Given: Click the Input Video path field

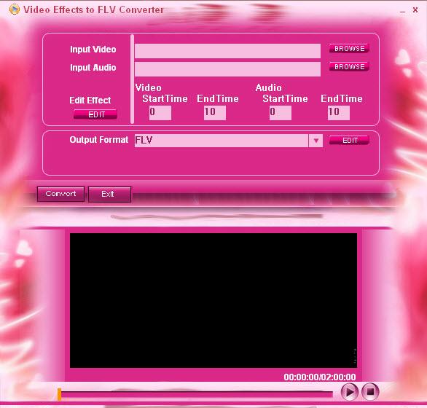Looking at the screenshot, I should point(227,51).
